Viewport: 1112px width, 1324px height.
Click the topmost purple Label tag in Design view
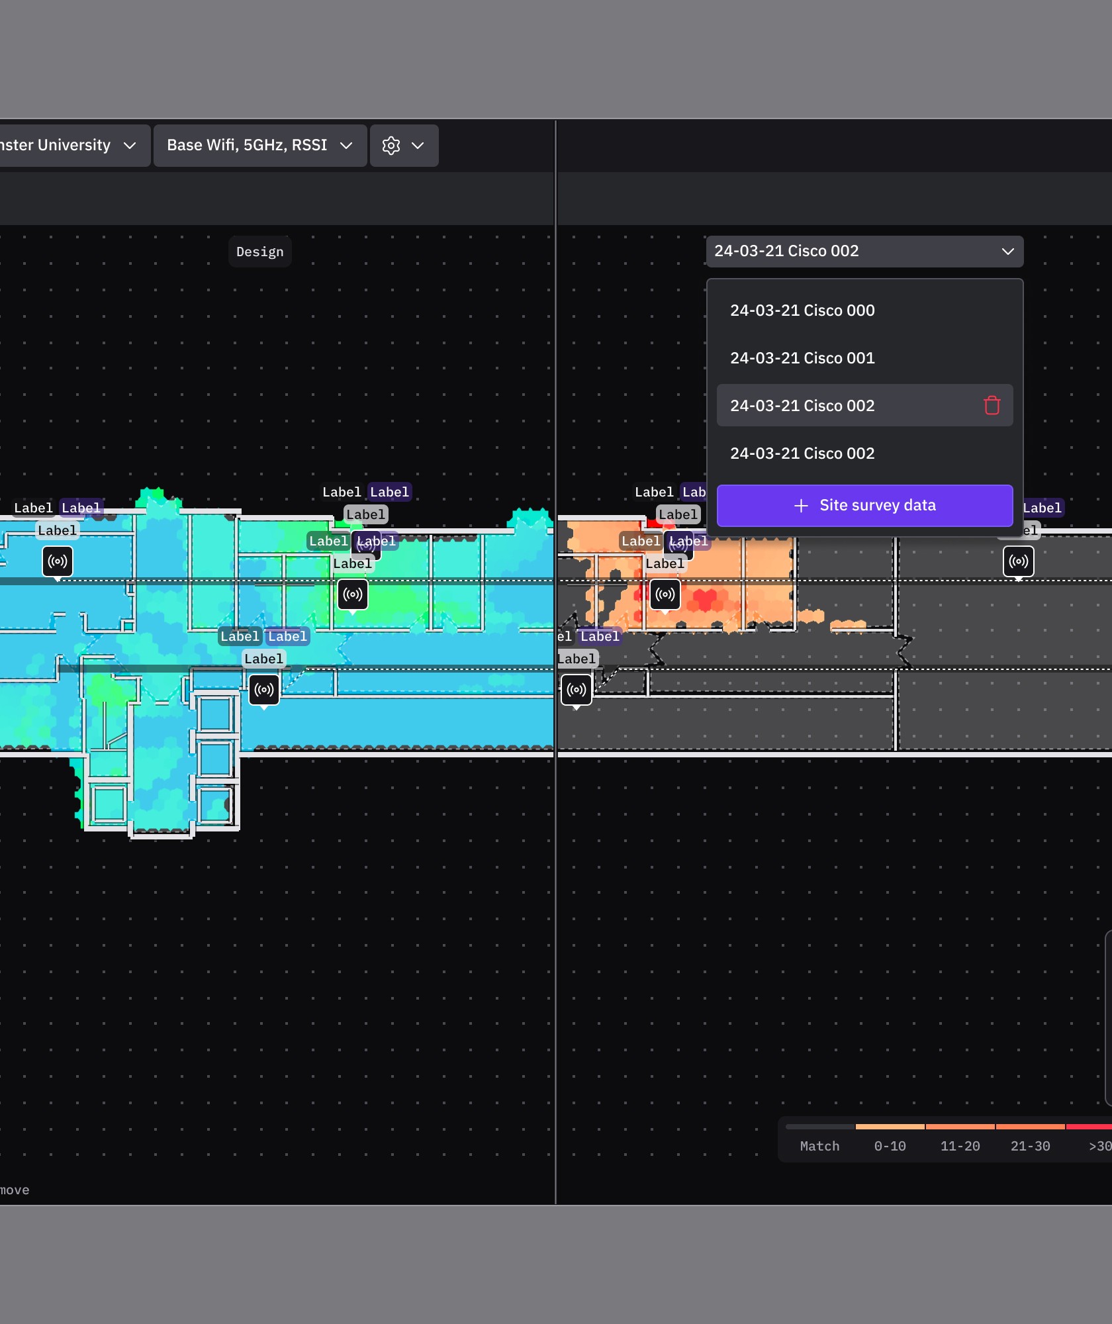pos(390,492)
